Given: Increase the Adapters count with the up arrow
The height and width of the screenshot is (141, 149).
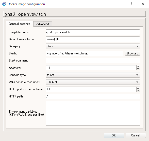Looking at the screenshot, I should (x=138, y=67).
